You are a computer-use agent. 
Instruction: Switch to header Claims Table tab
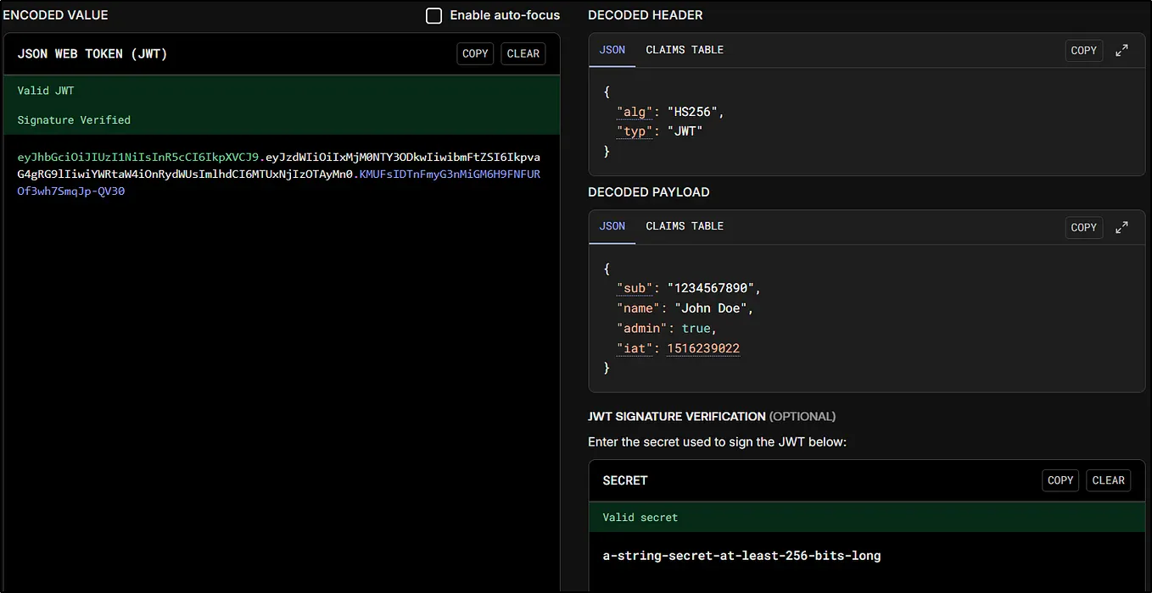(x=685, y=50)
